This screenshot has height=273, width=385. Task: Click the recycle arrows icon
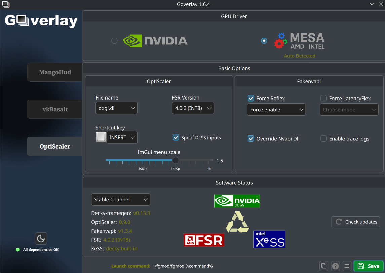(x=237, y=222)
